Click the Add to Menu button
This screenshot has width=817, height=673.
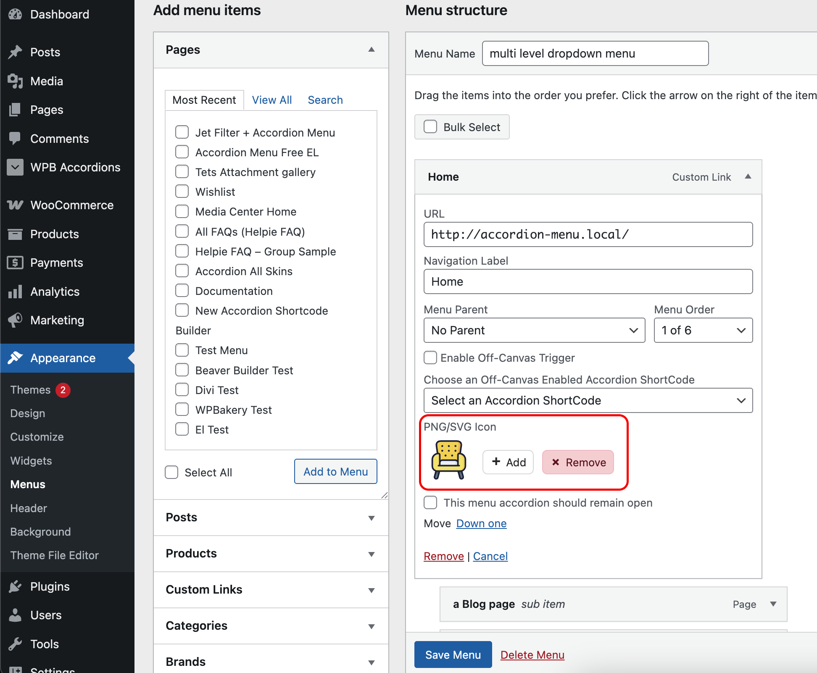336,471
